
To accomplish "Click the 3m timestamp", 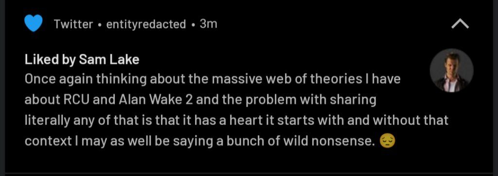I will tap(208, 24).
